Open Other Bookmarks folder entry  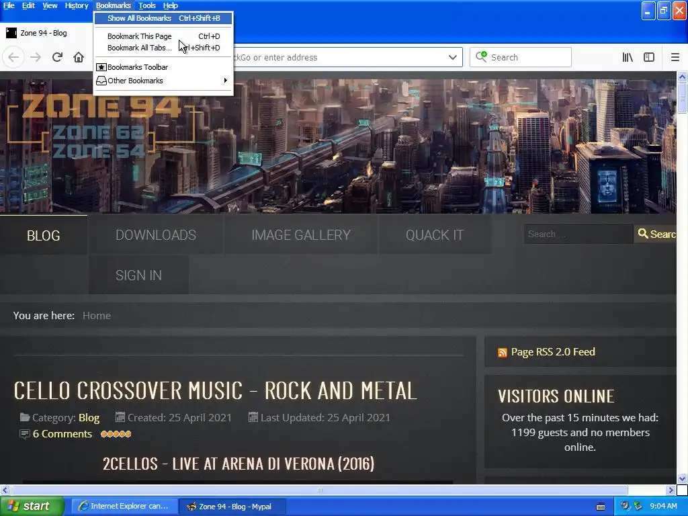[x=163, y=81]
